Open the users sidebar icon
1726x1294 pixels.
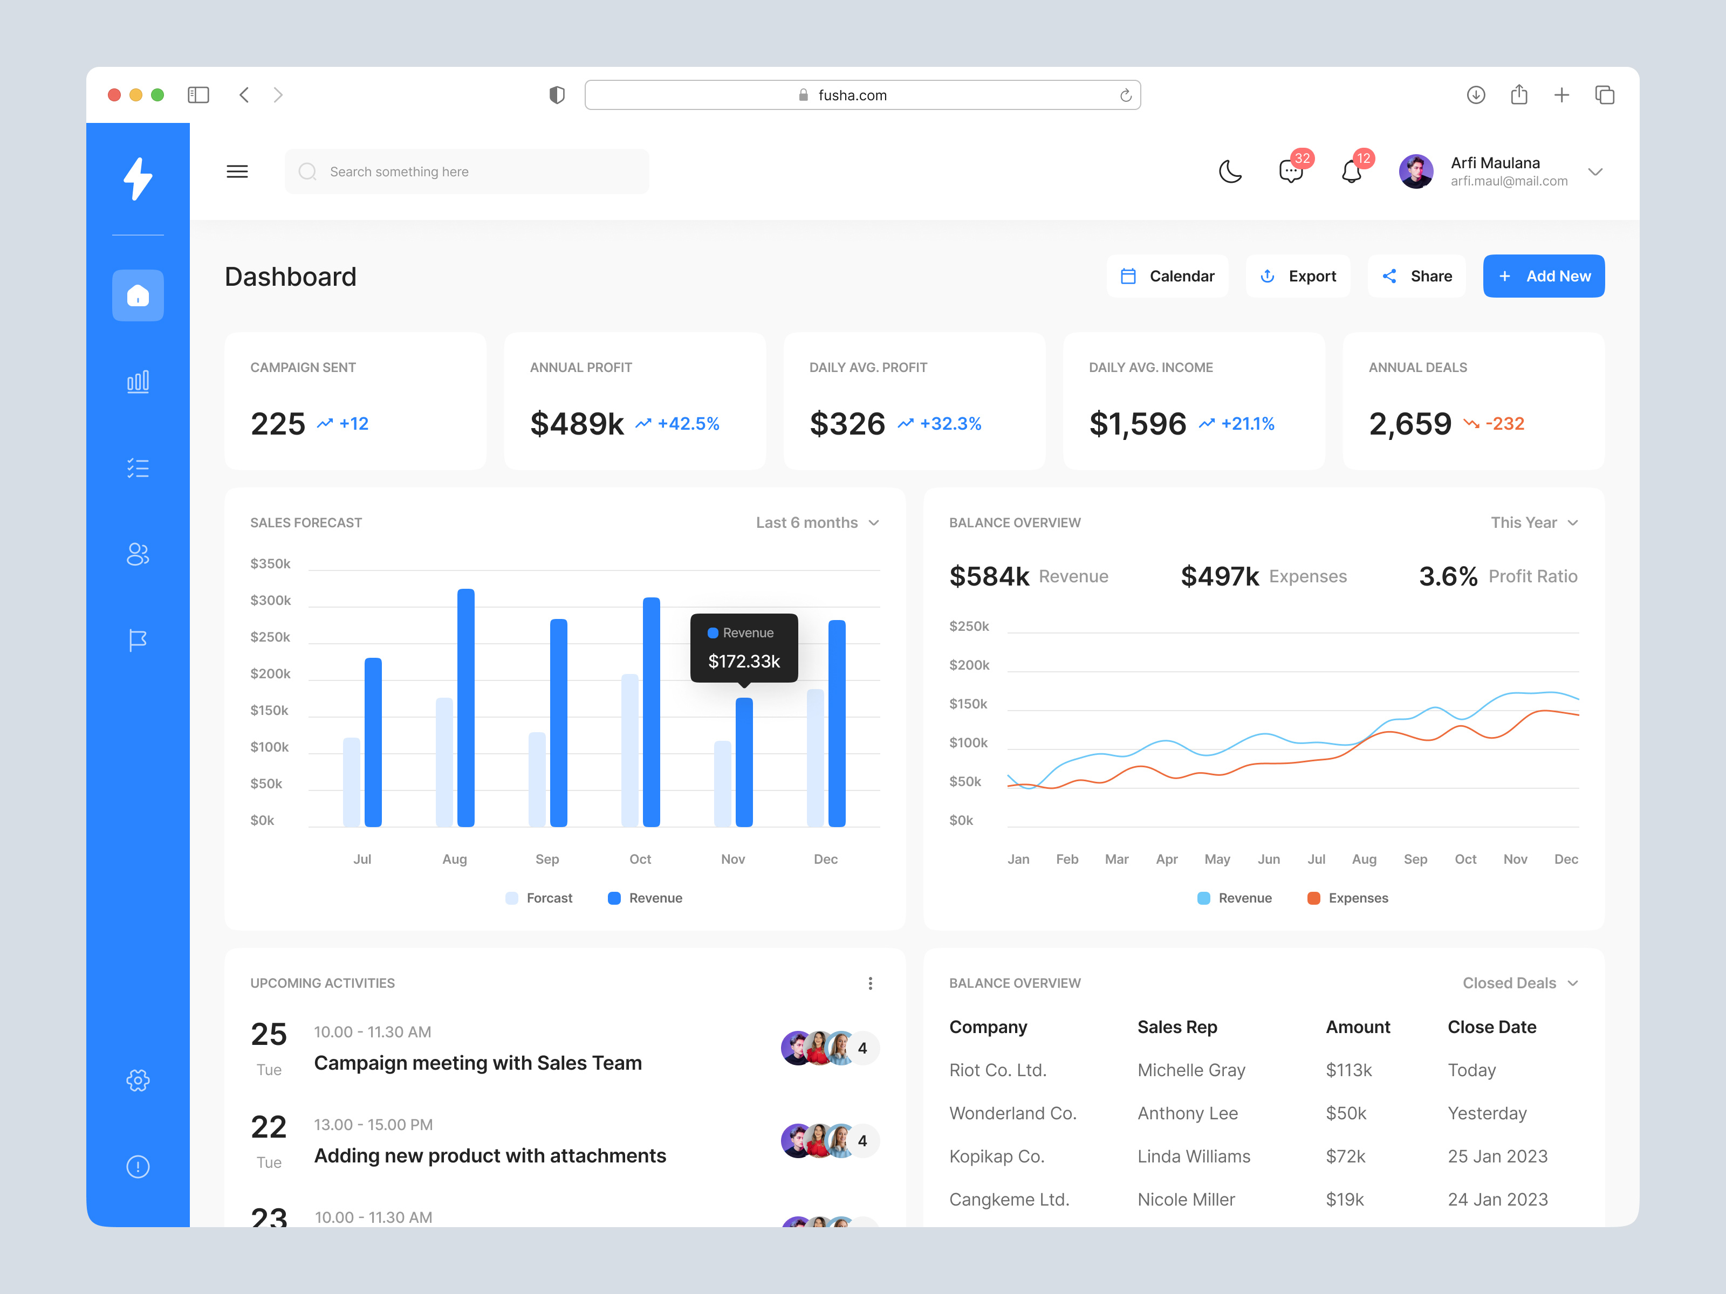click(x=138, y=554)
